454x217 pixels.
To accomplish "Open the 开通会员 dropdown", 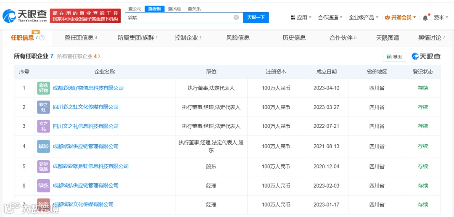I will coord(401,17).
